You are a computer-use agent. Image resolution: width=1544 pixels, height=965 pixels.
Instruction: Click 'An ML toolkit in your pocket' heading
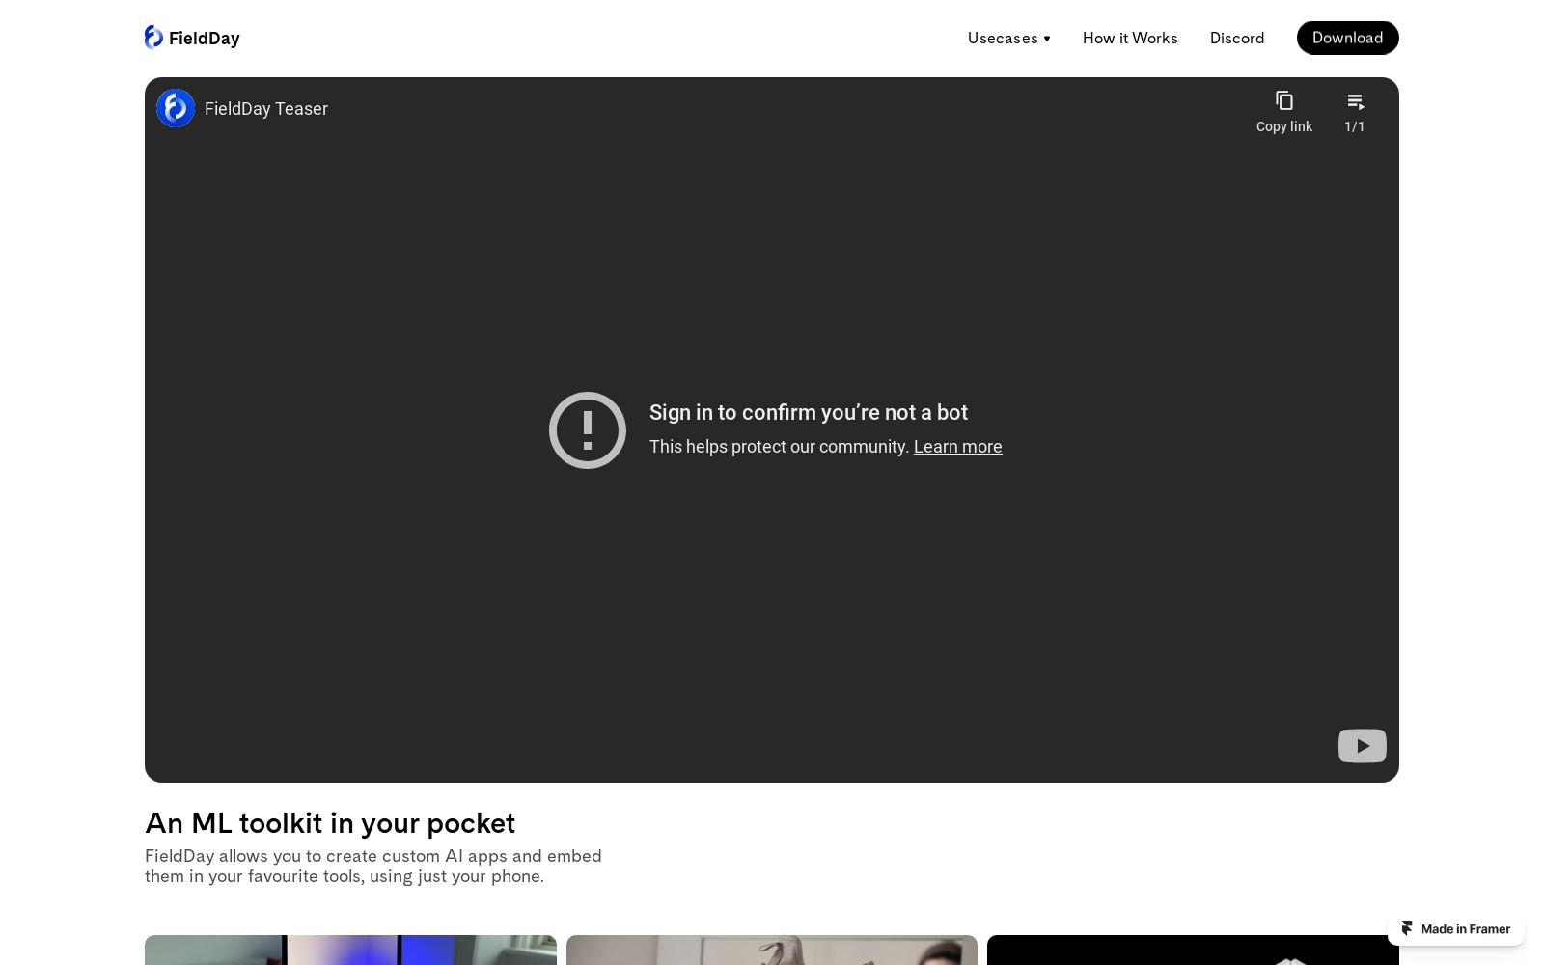tap(330, 823)
